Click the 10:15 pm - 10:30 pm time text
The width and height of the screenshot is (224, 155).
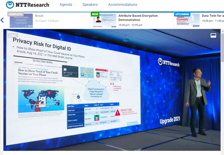click(47, 21)
